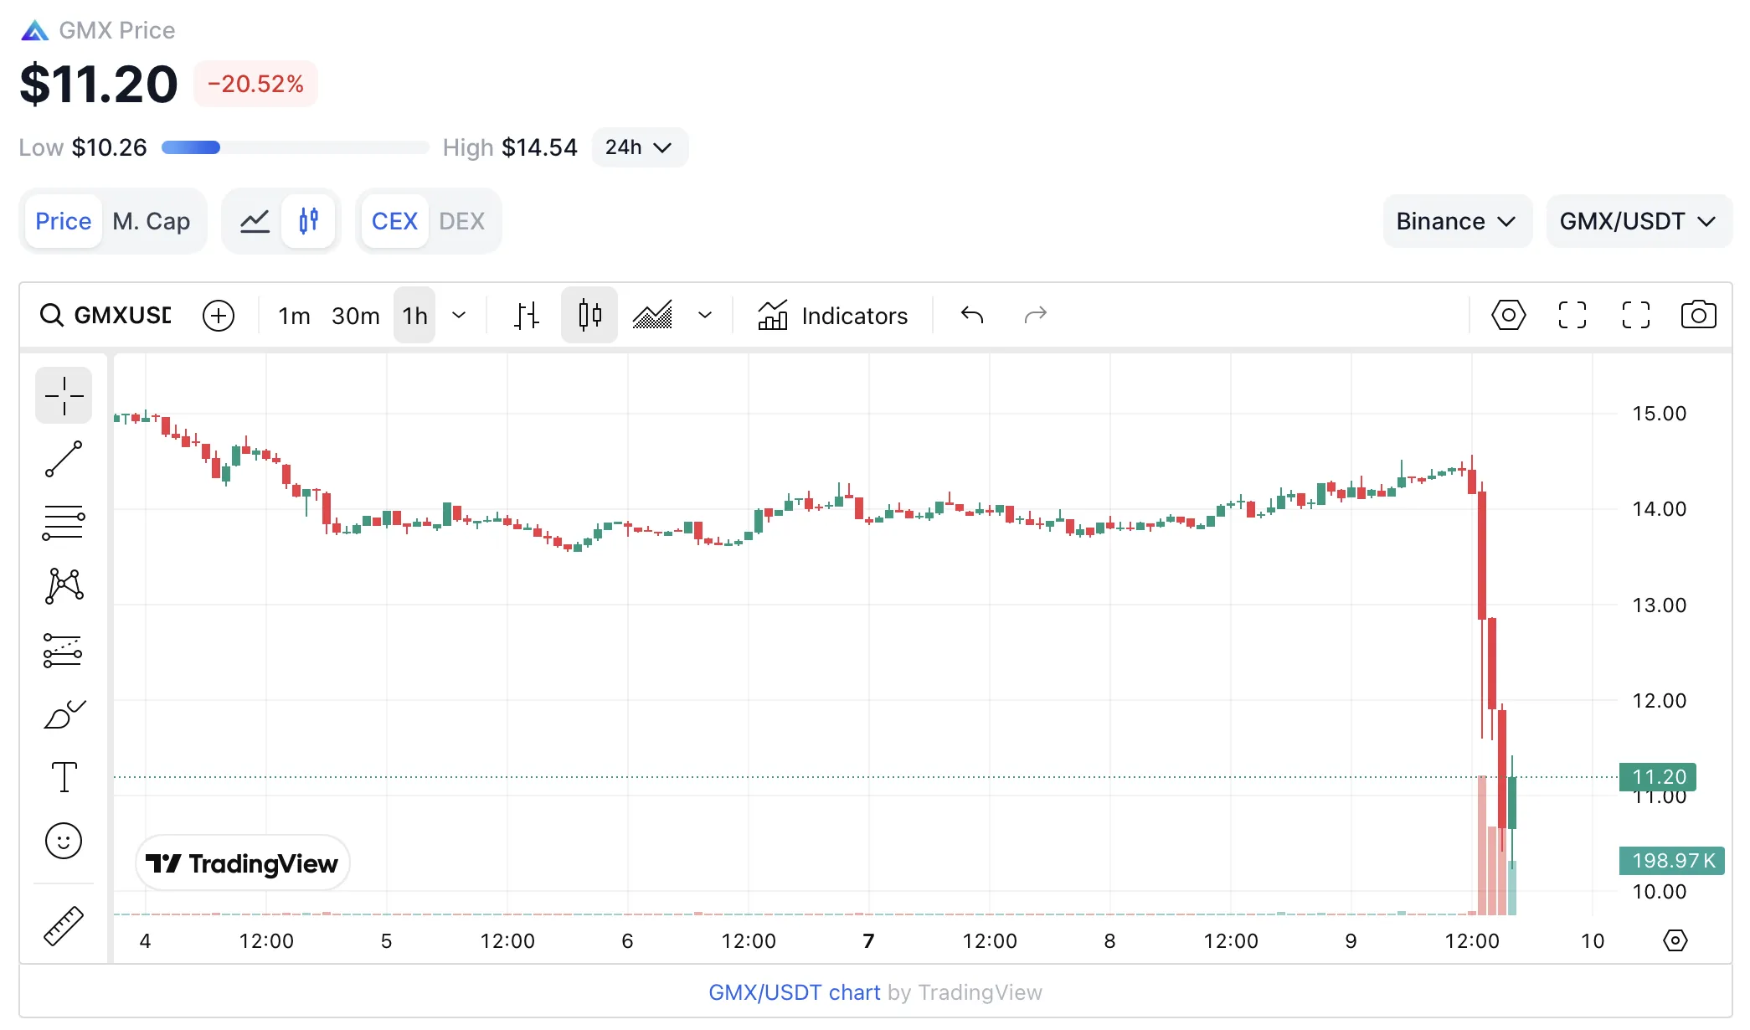Open the GMX/USDT pair dropdown

coord(1639,221)
